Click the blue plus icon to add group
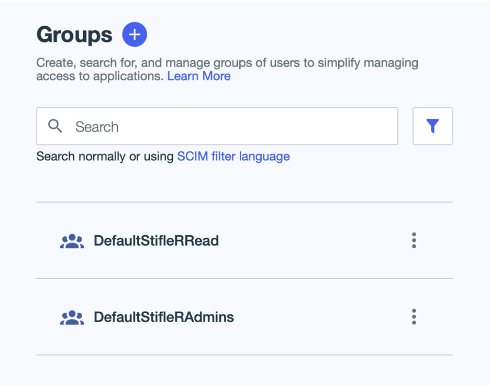490x385 pixels. click(x=135, y=35)
